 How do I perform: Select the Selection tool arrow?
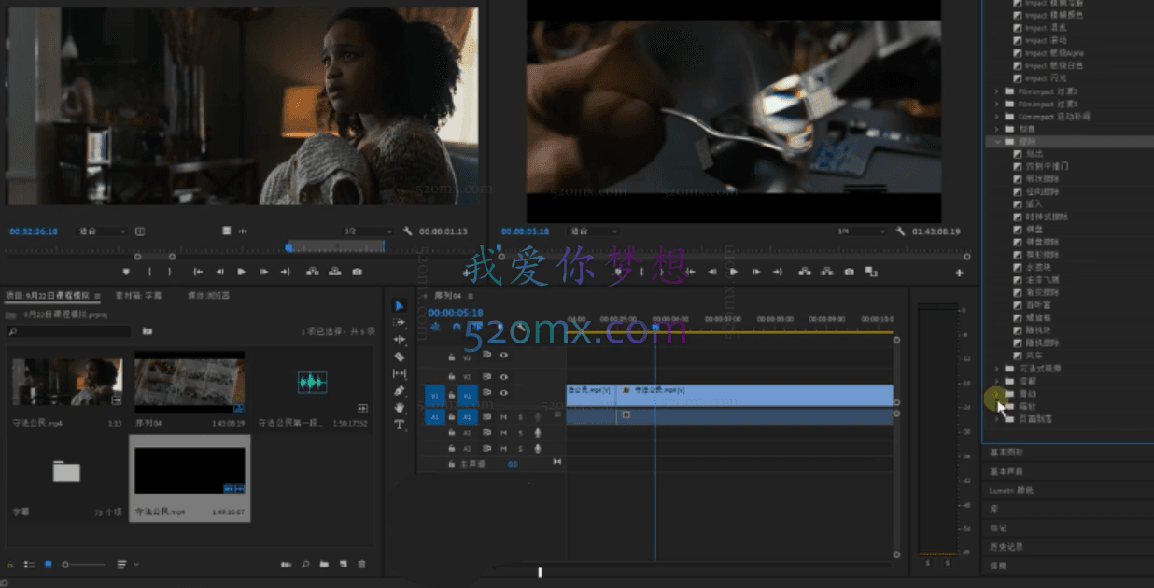click(400, 305)
